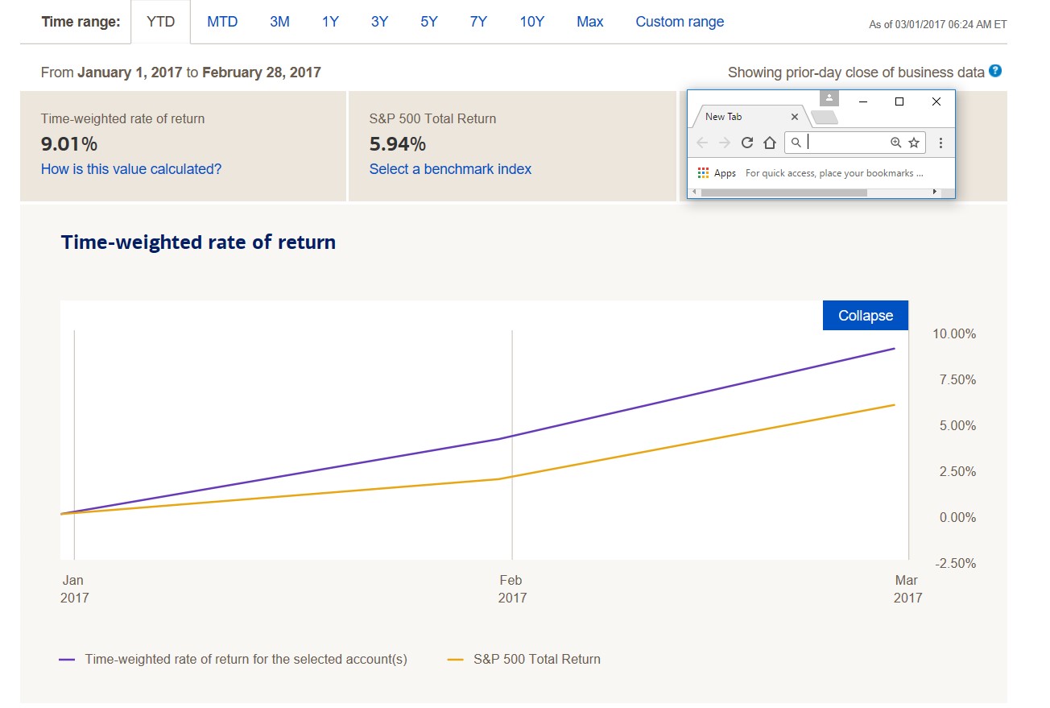This screenshot has width=1050, height=708.
Task: Click the right scroll arrow in Chrome window
Action: coord(935,193)
